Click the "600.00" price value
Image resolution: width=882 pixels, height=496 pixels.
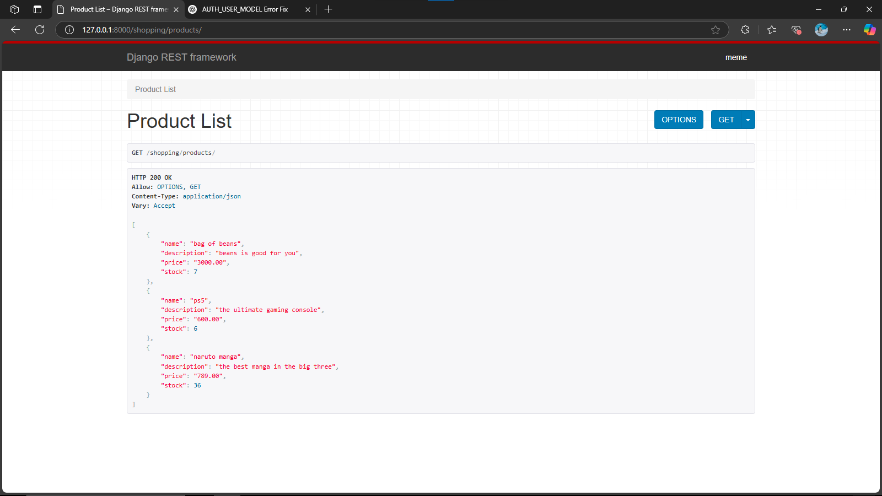(x=208, y=319)
